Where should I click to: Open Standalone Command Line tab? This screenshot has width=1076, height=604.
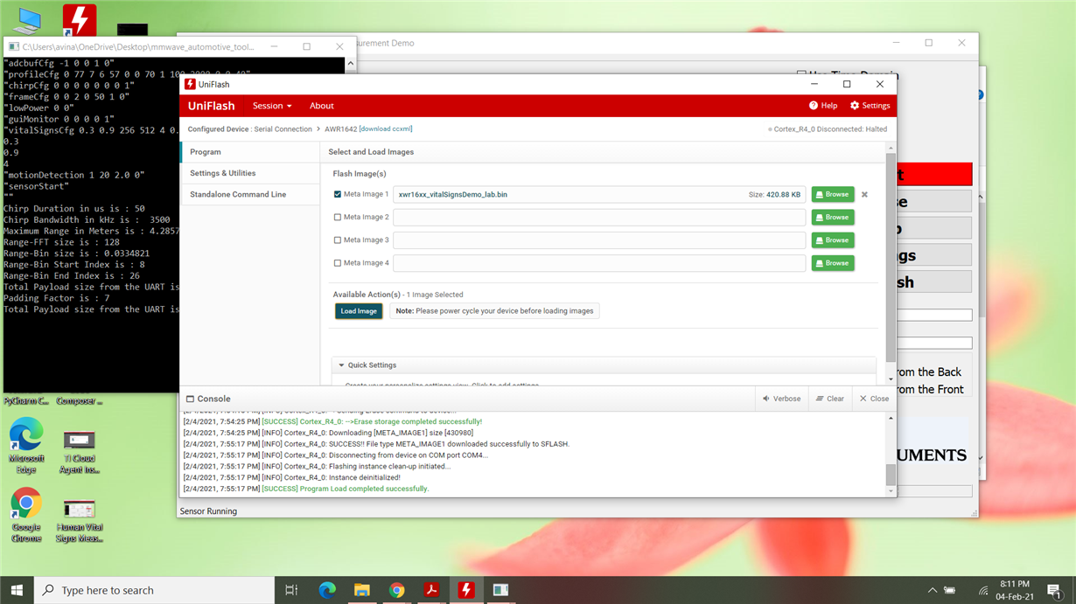[249, 194]
